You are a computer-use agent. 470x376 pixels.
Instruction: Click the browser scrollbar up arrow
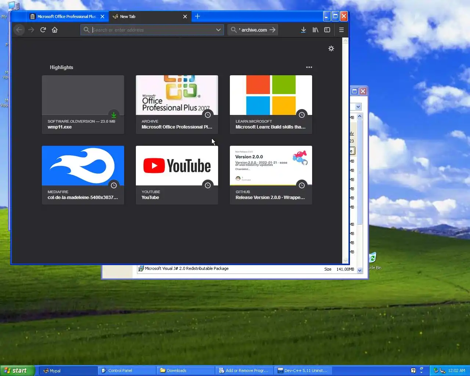pyautogui.click(x=345, y=41)
